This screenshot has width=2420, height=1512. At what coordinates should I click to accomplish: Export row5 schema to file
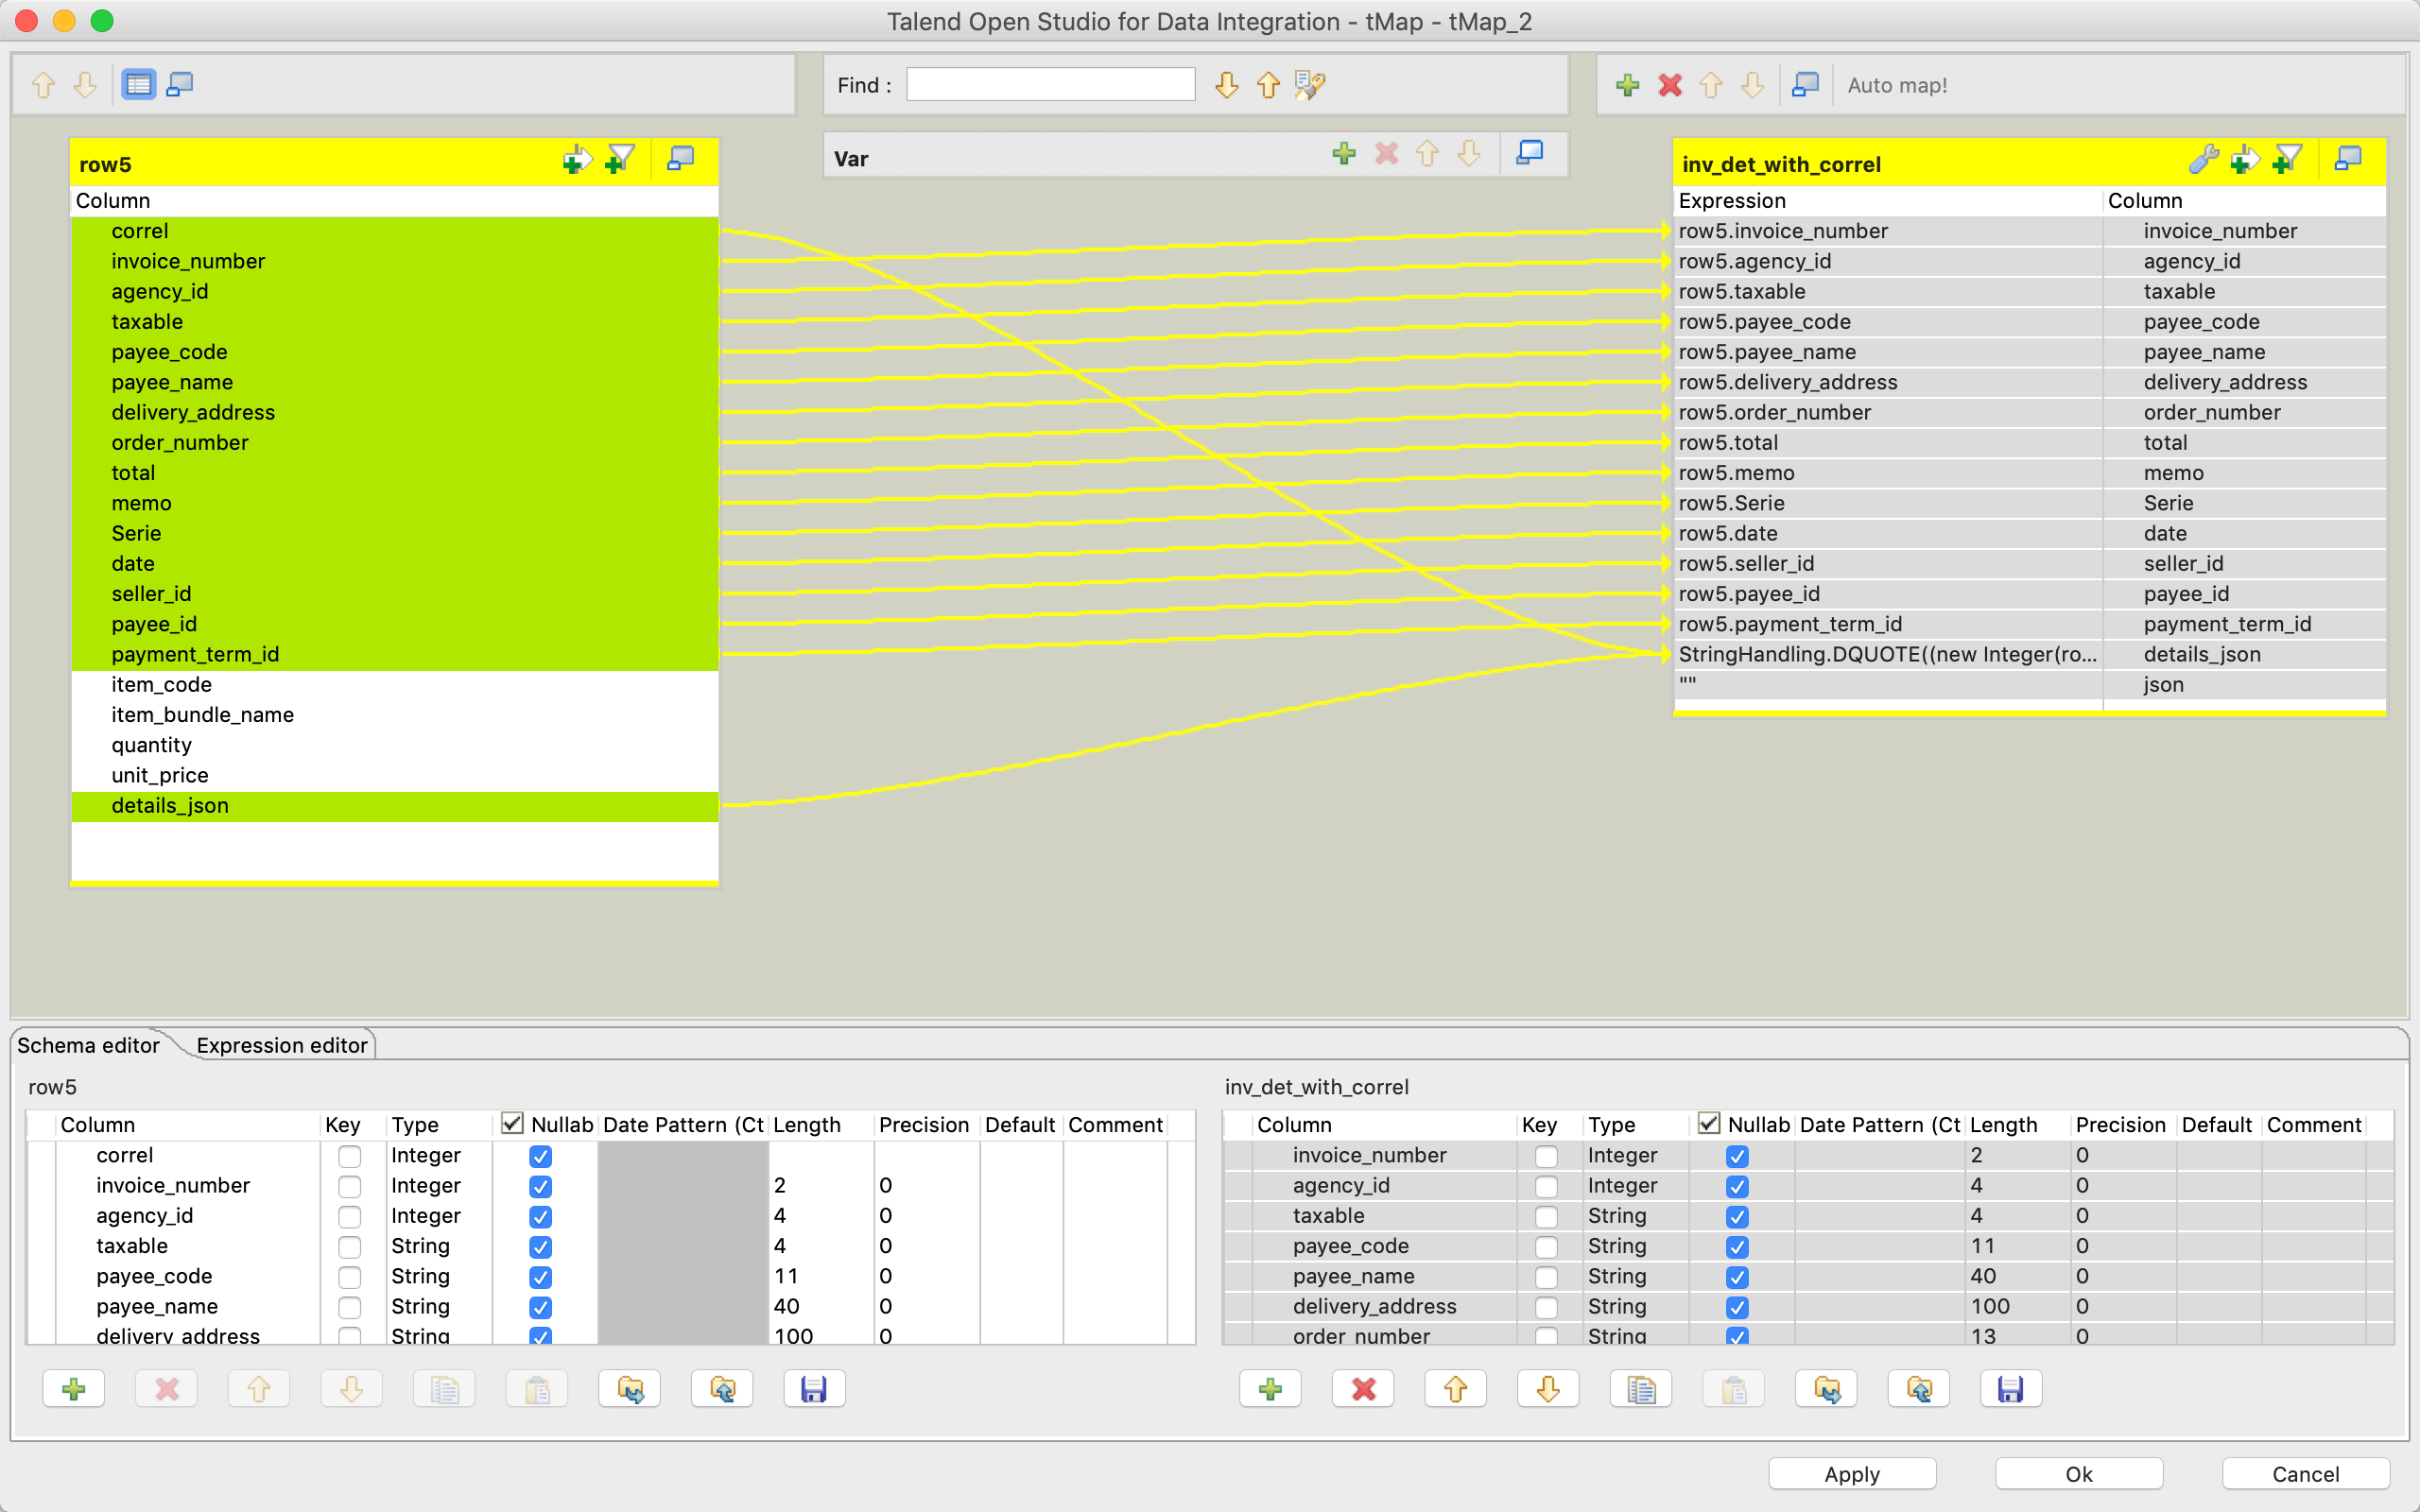pyautogui.click(x=722, y=1389)
